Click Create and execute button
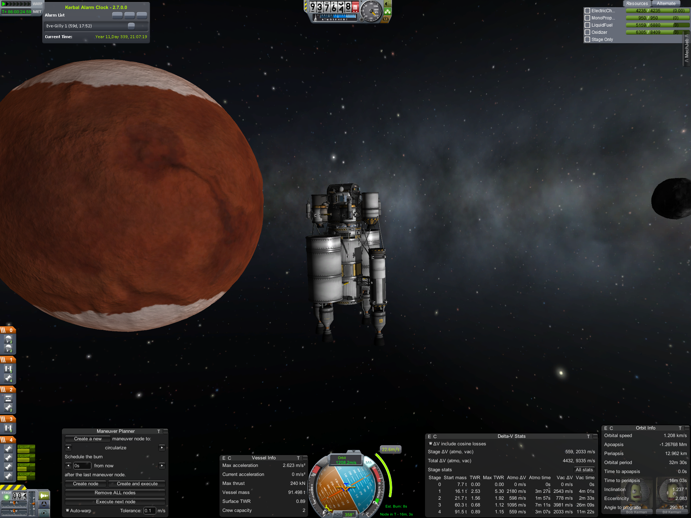The height and width of the screenshot is (518, 691). pyautogui.click(x=137, y=484)
